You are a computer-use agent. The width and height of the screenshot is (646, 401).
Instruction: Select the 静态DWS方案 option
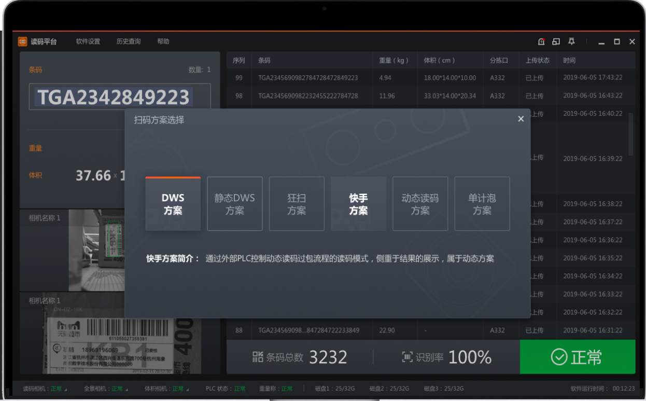coord(234,204)
